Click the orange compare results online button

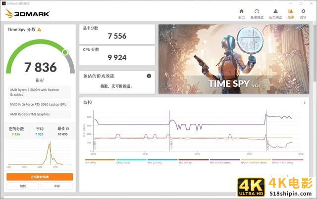point(40,177)
